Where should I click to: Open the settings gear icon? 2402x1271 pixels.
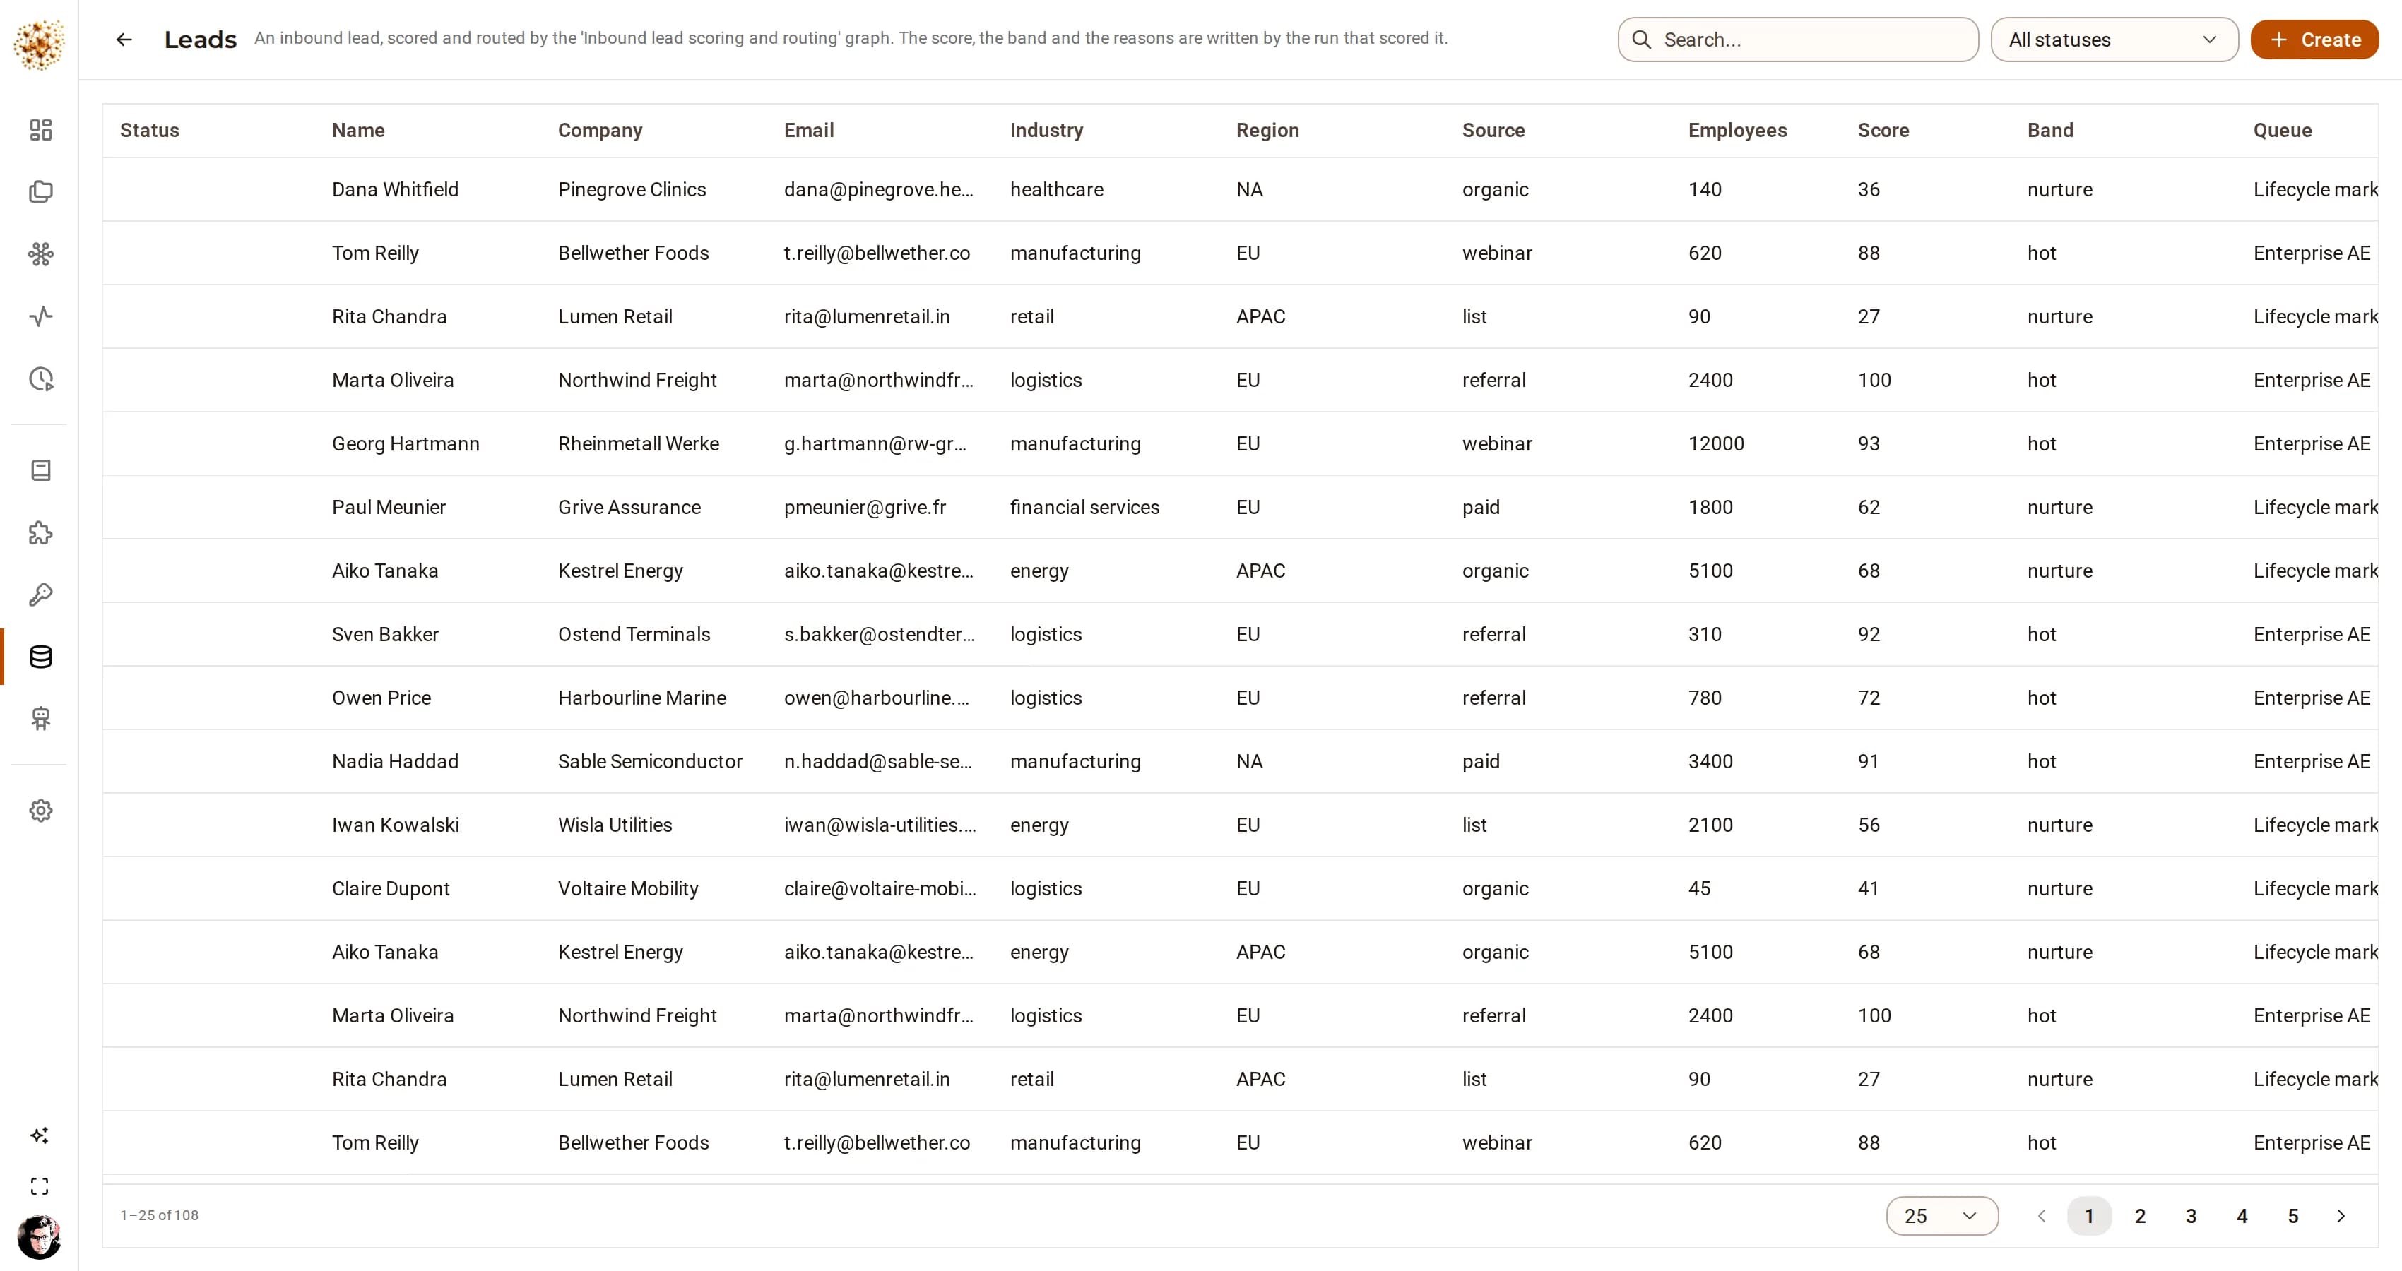click(x=40, y=811)
